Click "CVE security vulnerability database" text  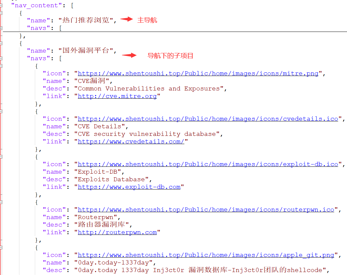click(x=147, y=134)
